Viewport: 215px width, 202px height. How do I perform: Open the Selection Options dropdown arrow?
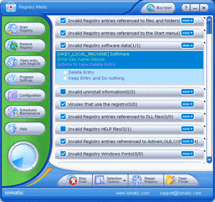pyautogui.click(x=124, y=181)
